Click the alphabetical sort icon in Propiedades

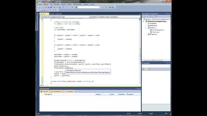(146, 69)
